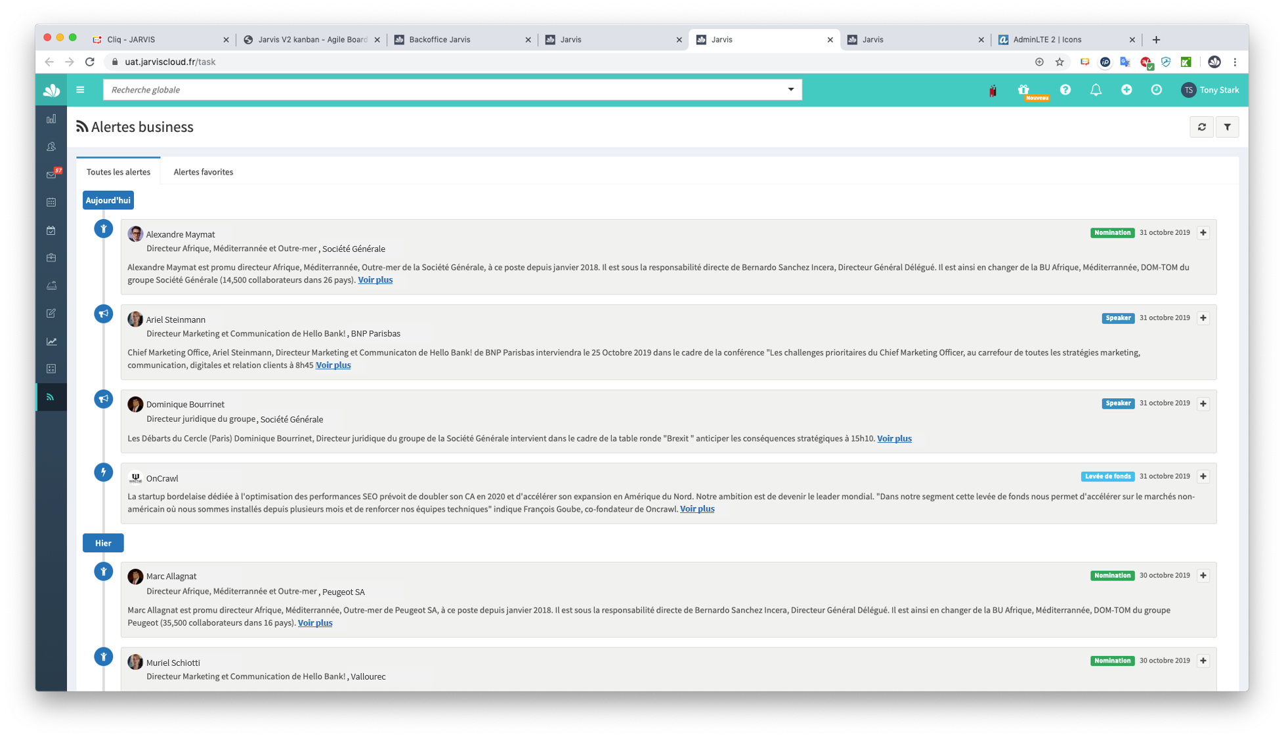Open the notifications bell
Screen dimensions: 1284x738
coord(1096,90)
